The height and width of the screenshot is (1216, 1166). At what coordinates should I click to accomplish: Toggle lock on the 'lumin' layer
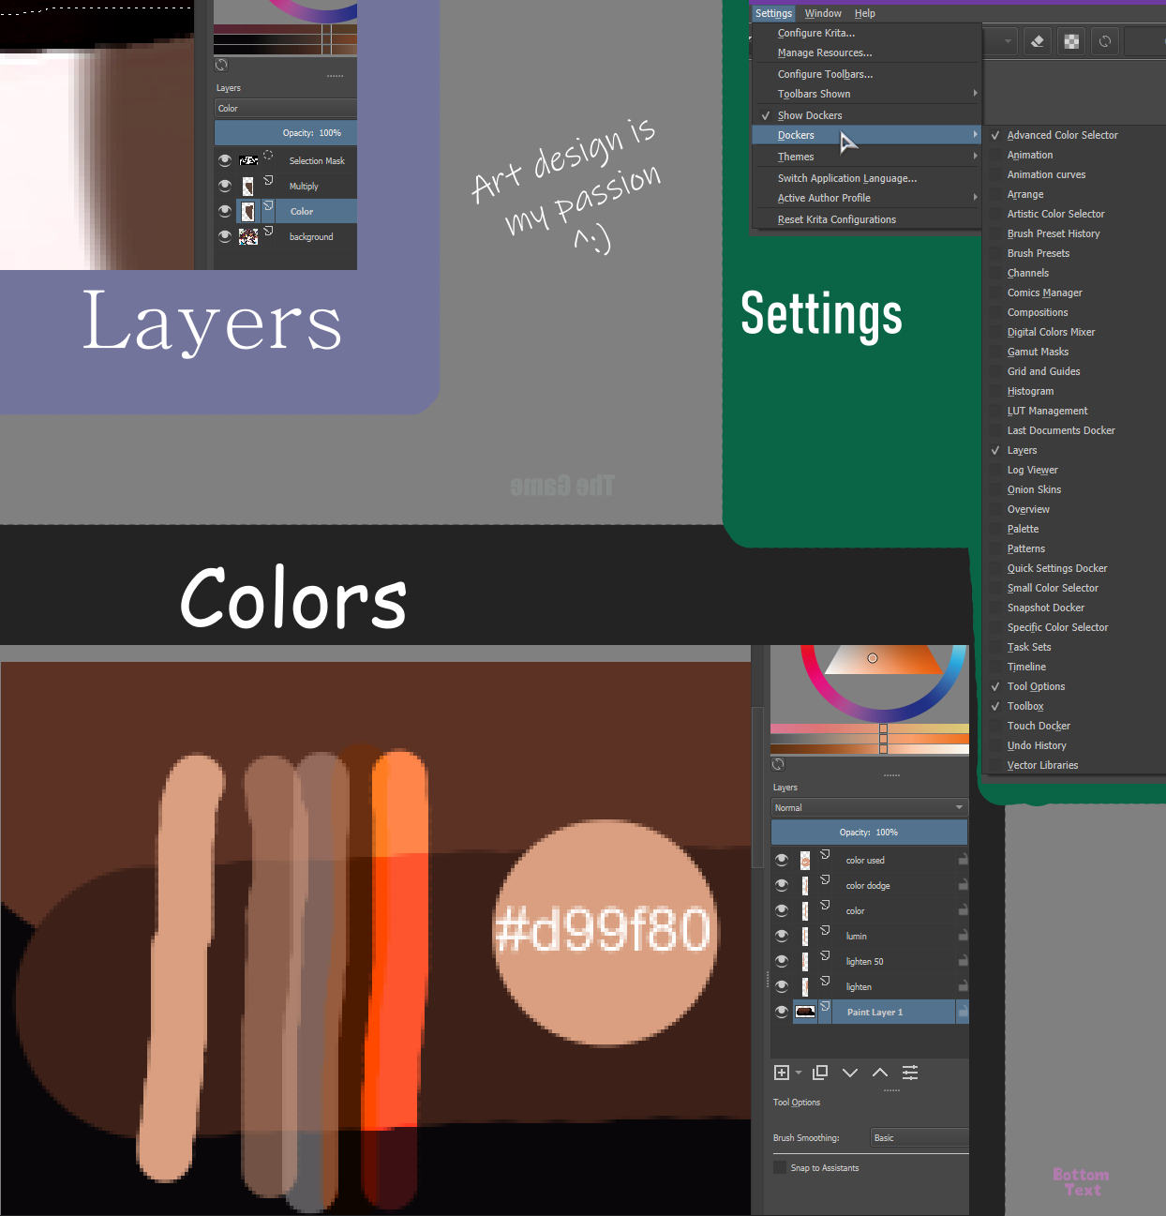click(x=963, y=936)
